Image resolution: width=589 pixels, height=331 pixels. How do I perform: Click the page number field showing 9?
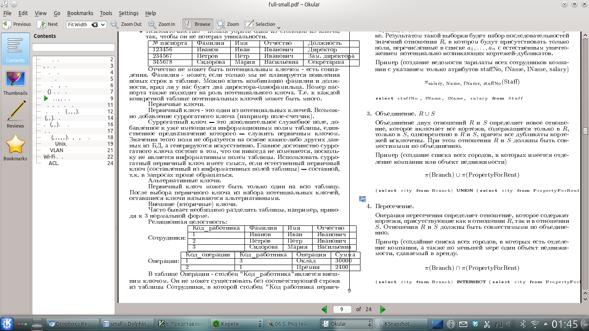coord(341,309)
